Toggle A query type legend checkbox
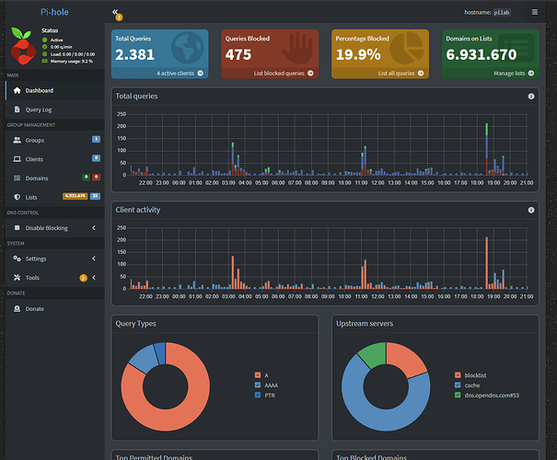The image size is (557, 460). [x=258, y=375]
